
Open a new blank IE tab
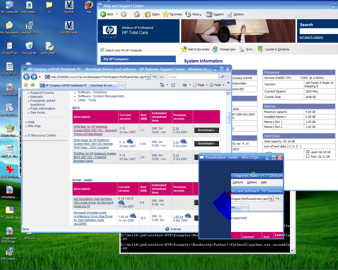pos(122,85)
